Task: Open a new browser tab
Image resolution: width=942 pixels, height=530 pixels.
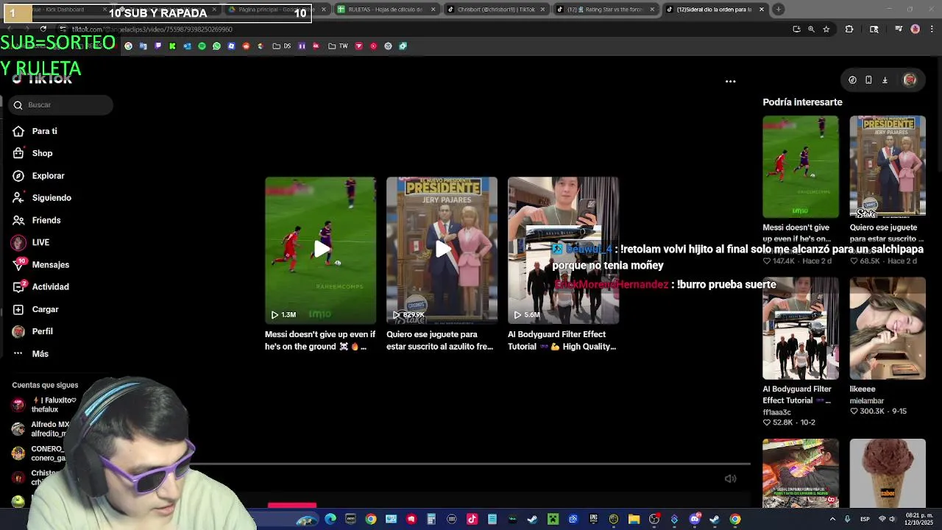Action: tap(779, 10)
